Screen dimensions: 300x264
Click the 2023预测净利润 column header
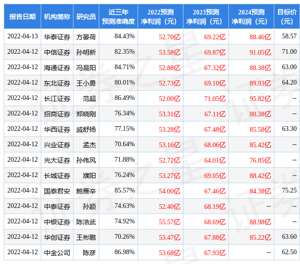tap(206, 17)
